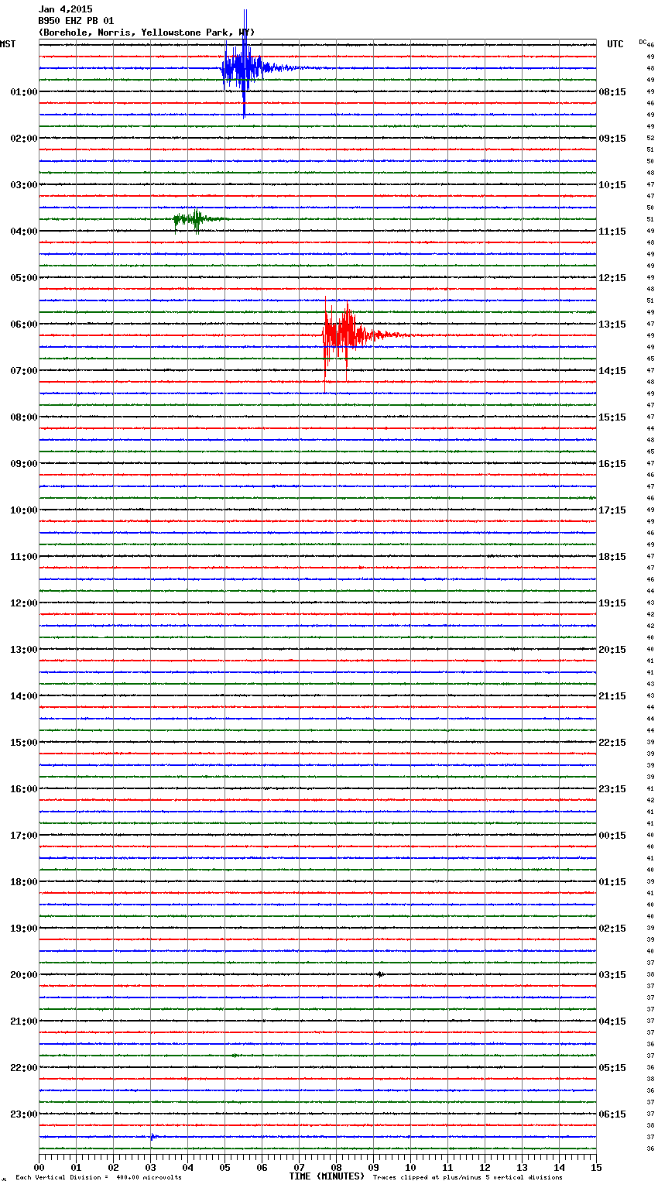
Task: Click the MST timezone header
Action: click(x=8, y=44)
